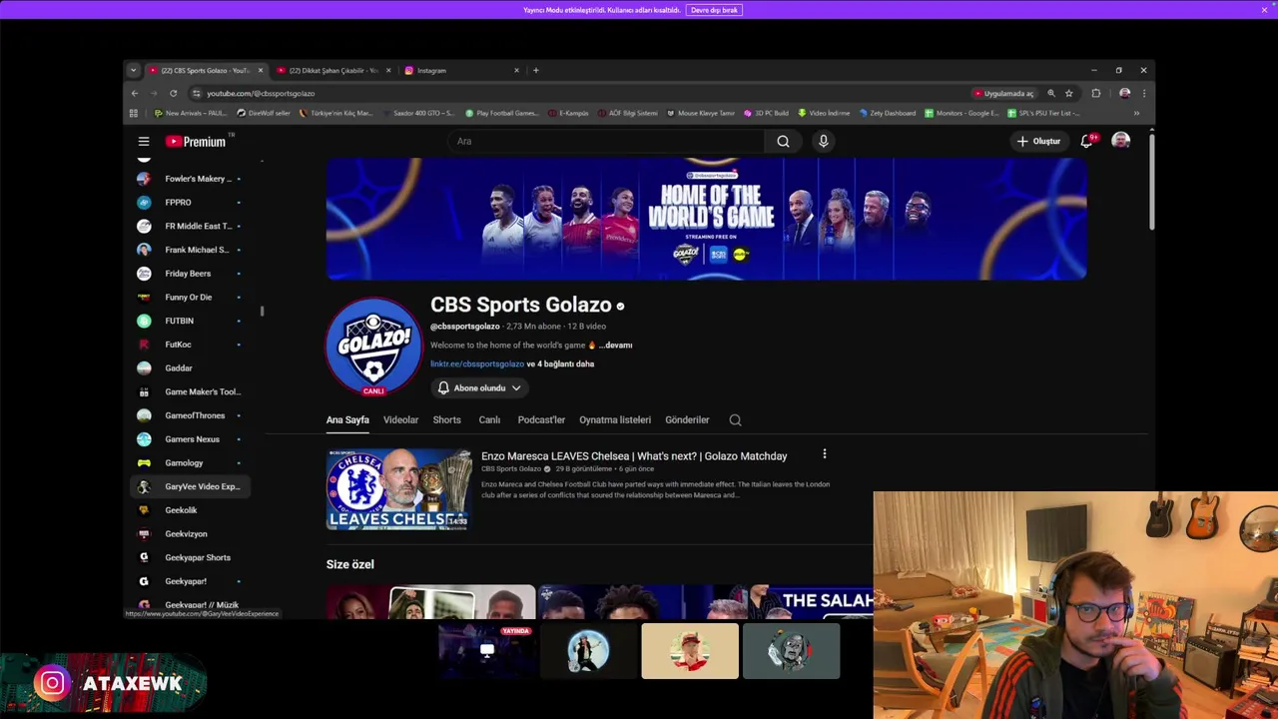Click the browser address bar URL
Image resolution: width=1278 pixels, height=719 pixels.
[261, 93]
